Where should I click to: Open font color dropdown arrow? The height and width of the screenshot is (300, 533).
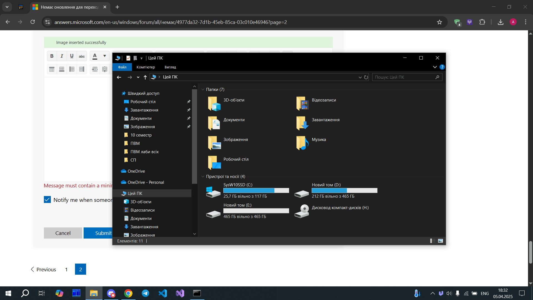(x=105, y=56)
